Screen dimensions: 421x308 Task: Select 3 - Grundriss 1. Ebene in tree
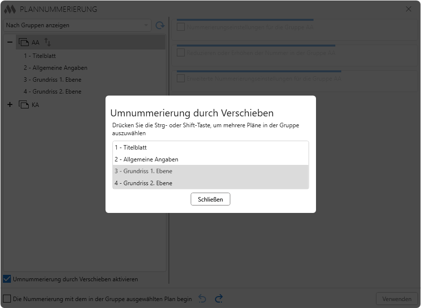coord(53,80)
